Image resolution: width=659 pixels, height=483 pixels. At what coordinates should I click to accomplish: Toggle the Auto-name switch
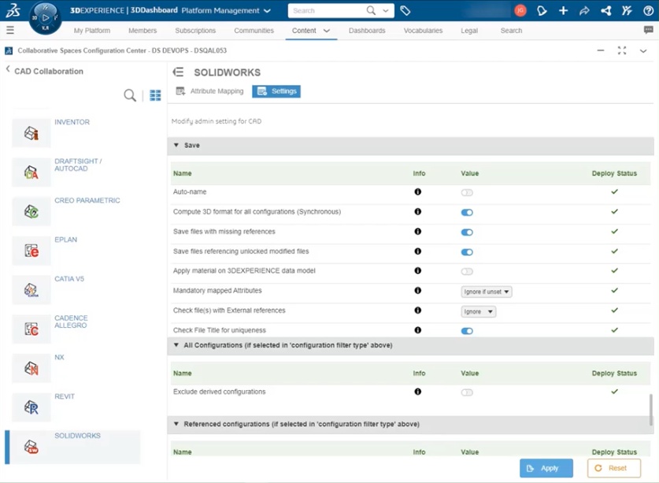[467, 193]
